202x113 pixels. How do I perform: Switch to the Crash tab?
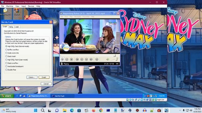click(x=5, y=27)
